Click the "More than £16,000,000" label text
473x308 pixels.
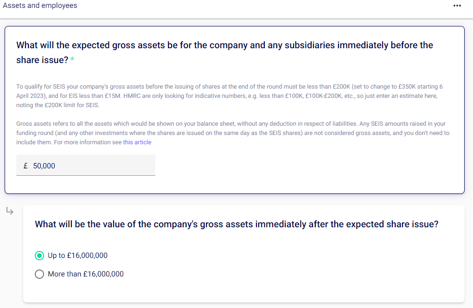[x=86, y=274]
